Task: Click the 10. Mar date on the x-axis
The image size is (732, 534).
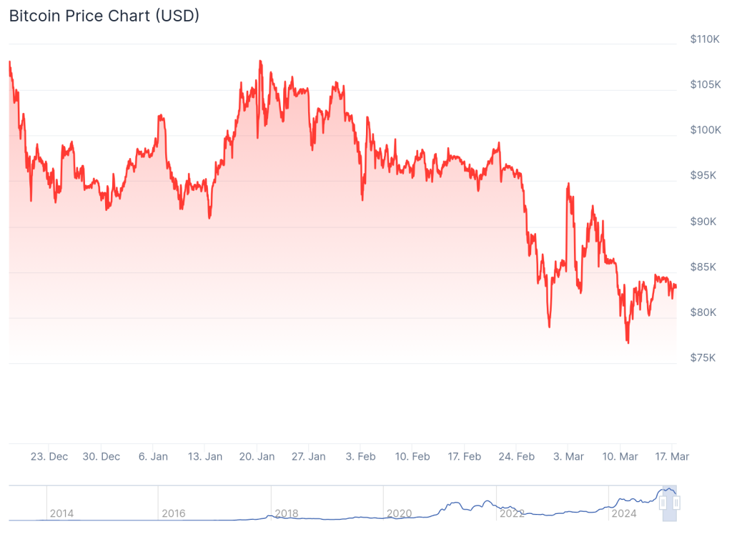Action: (620, 457)
